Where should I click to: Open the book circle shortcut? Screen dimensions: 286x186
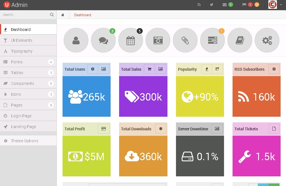(x=240, y=40)
